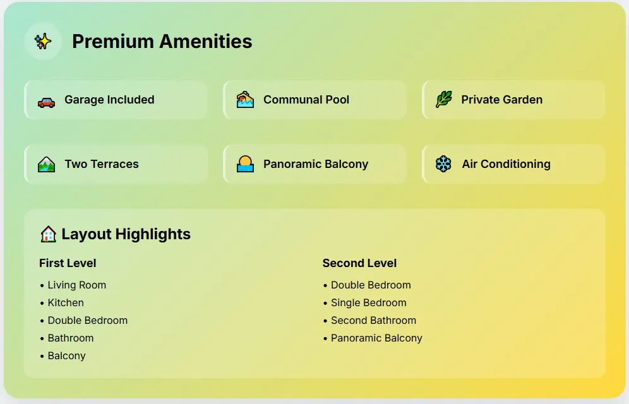Click the sparkles icon beside Premium Amenities
629x404 pixels.
43,42
